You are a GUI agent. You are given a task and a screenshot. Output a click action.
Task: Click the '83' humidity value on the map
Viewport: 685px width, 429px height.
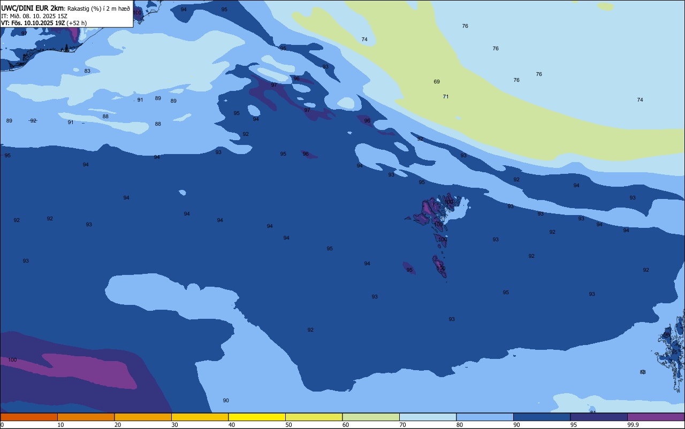pos(87,71)
